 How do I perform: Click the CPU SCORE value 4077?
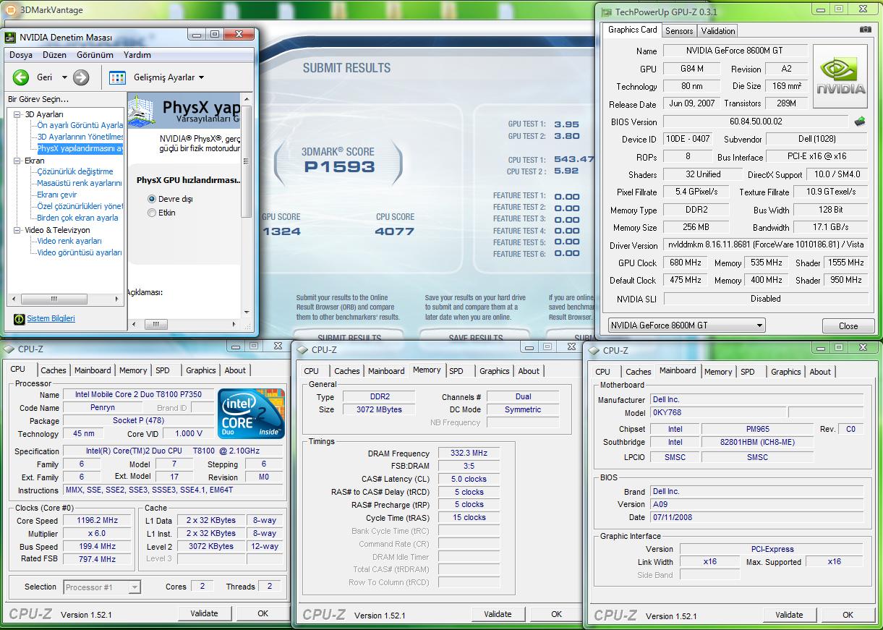click(395, 231)
